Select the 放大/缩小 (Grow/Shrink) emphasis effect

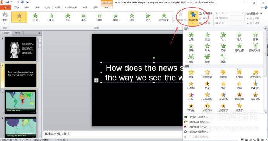(255, 74)
